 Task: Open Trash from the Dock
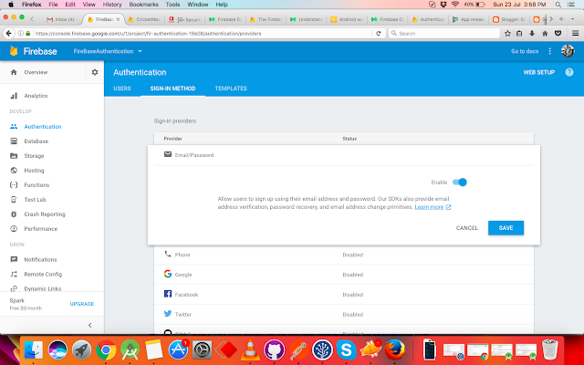click(550, 349)
